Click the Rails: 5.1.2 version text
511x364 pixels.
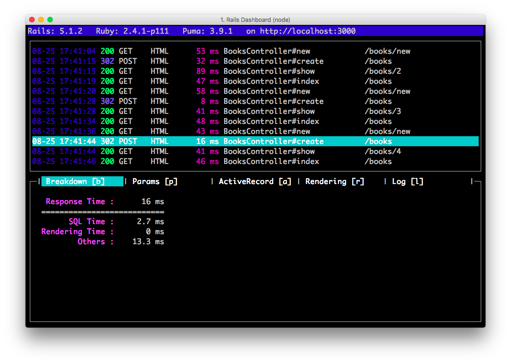coord(55,31)
